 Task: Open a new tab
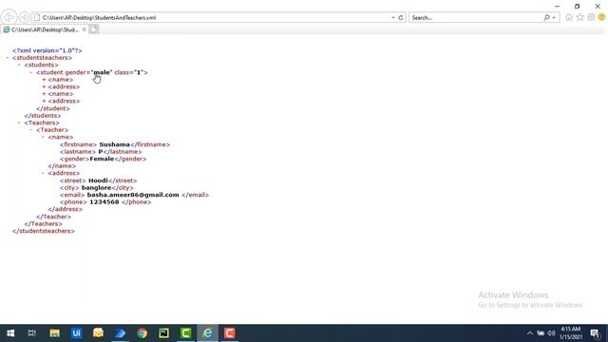[93, 29]
